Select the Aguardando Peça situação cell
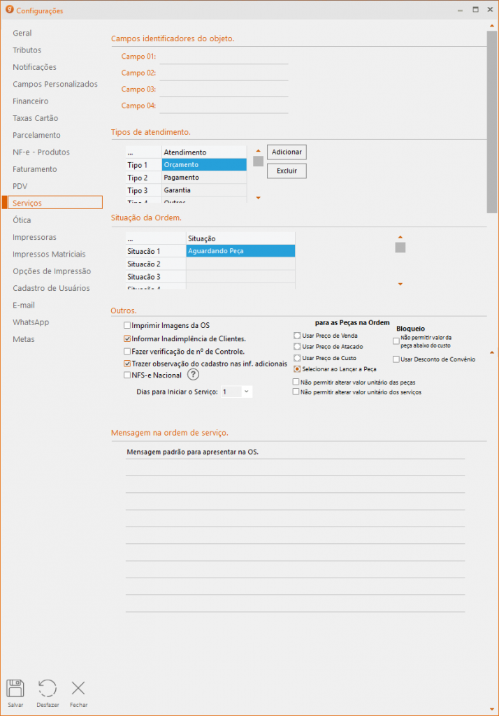 pos(240,251)
